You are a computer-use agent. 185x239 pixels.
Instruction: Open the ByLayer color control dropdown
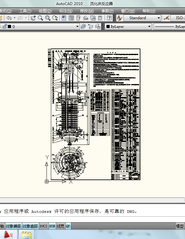[x=128, y=27]
